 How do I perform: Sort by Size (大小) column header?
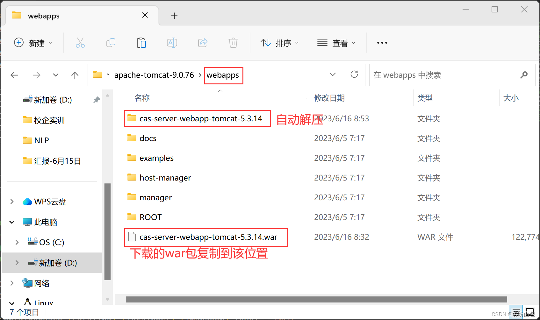[511, 98]
